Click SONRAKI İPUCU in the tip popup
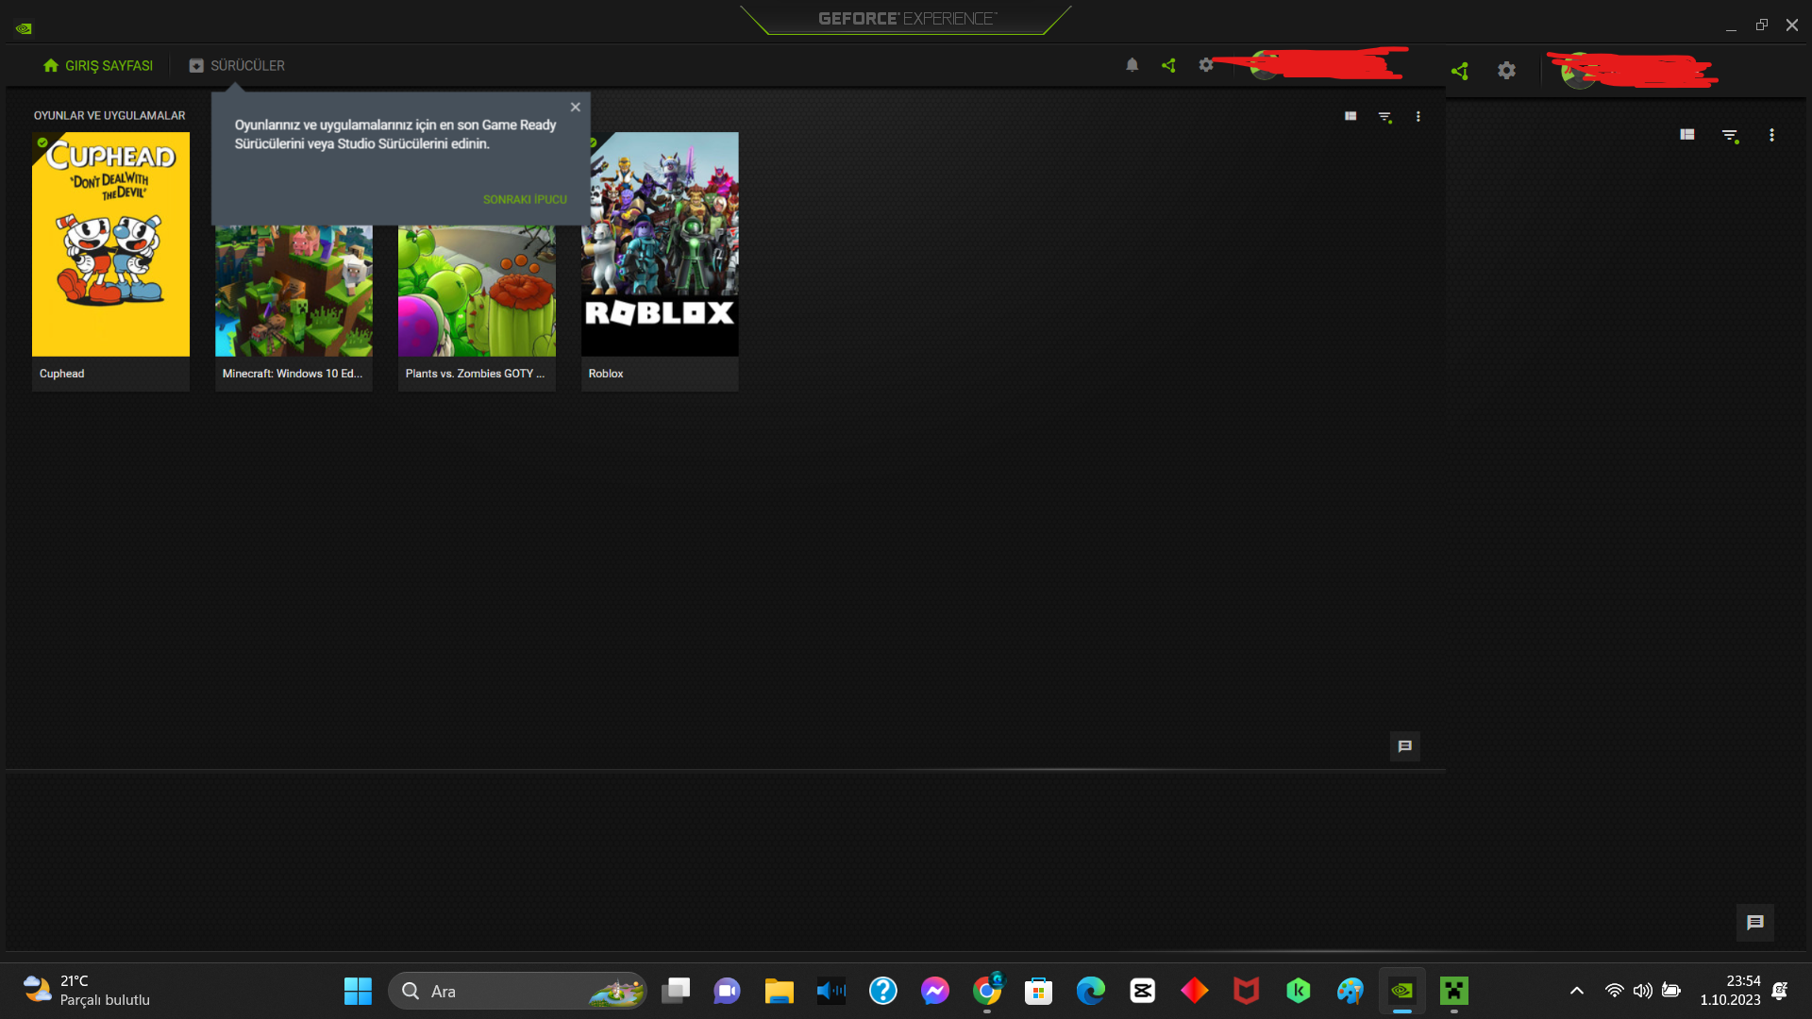The width and height of the screenshot is (1812, 1019). pos(525,199)
